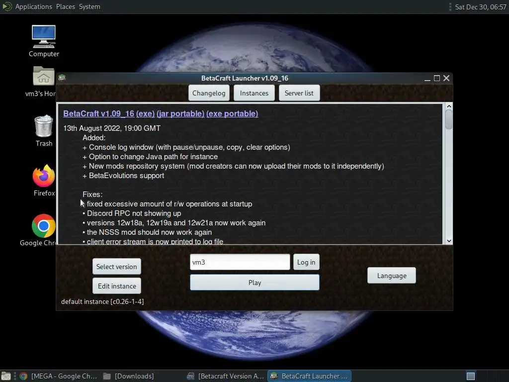This screenshot has width=509, height=382.
Task: Click the Select version button
Action: (x=116, y=267)
